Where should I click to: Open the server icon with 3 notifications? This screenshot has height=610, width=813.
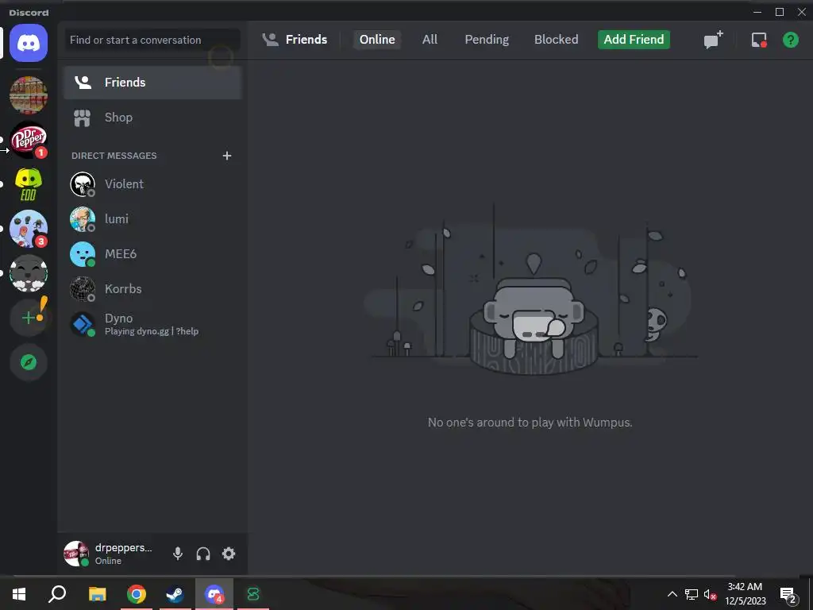(29, 230)
